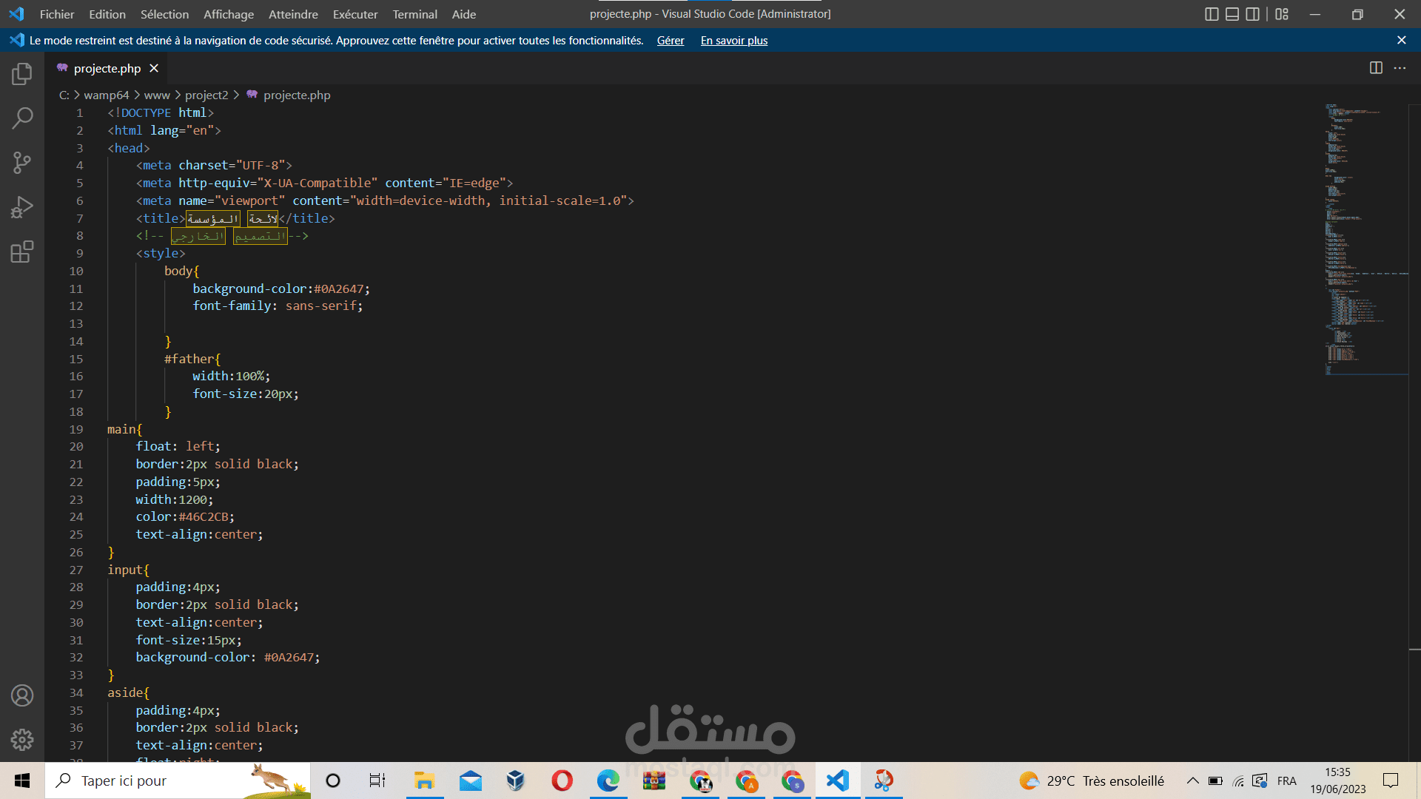Open the Manage gear settings icon
Viewport: 1421px width, 799px height.
pyautogui.click(x=22, y=740)
